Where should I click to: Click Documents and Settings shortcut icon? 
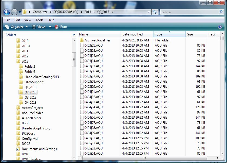click(18, 149)
